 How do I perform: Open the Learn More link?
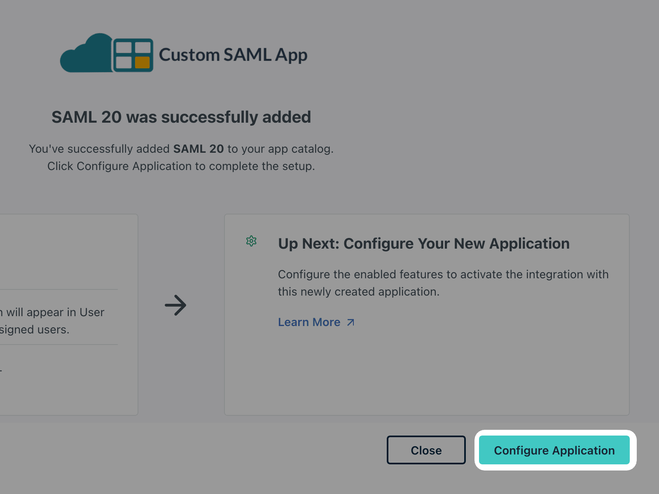(309, 322)
